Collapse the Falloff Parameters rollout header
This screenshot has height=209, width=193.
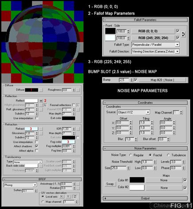145,20
